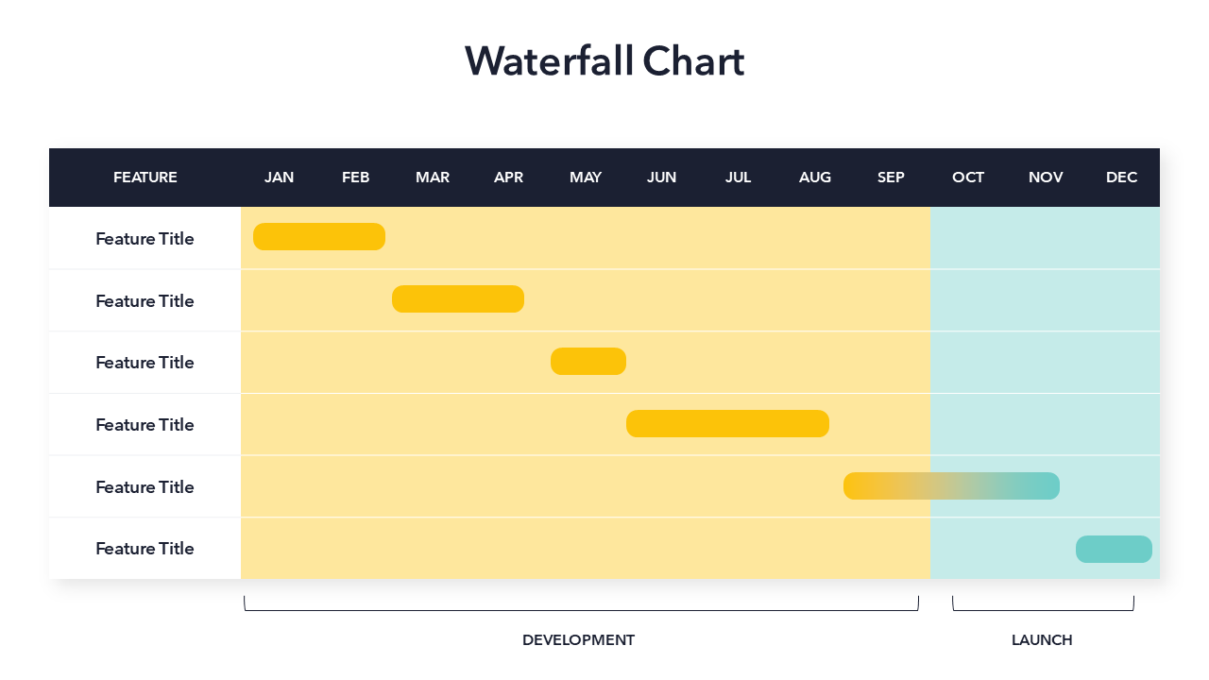
Task: Select the FEATURE column header
Action: coord(145,178)
